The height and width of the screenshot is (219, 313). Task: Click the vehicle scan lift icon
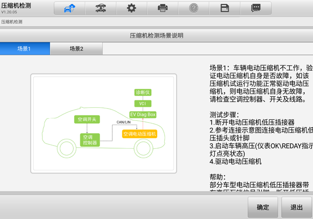101,8
